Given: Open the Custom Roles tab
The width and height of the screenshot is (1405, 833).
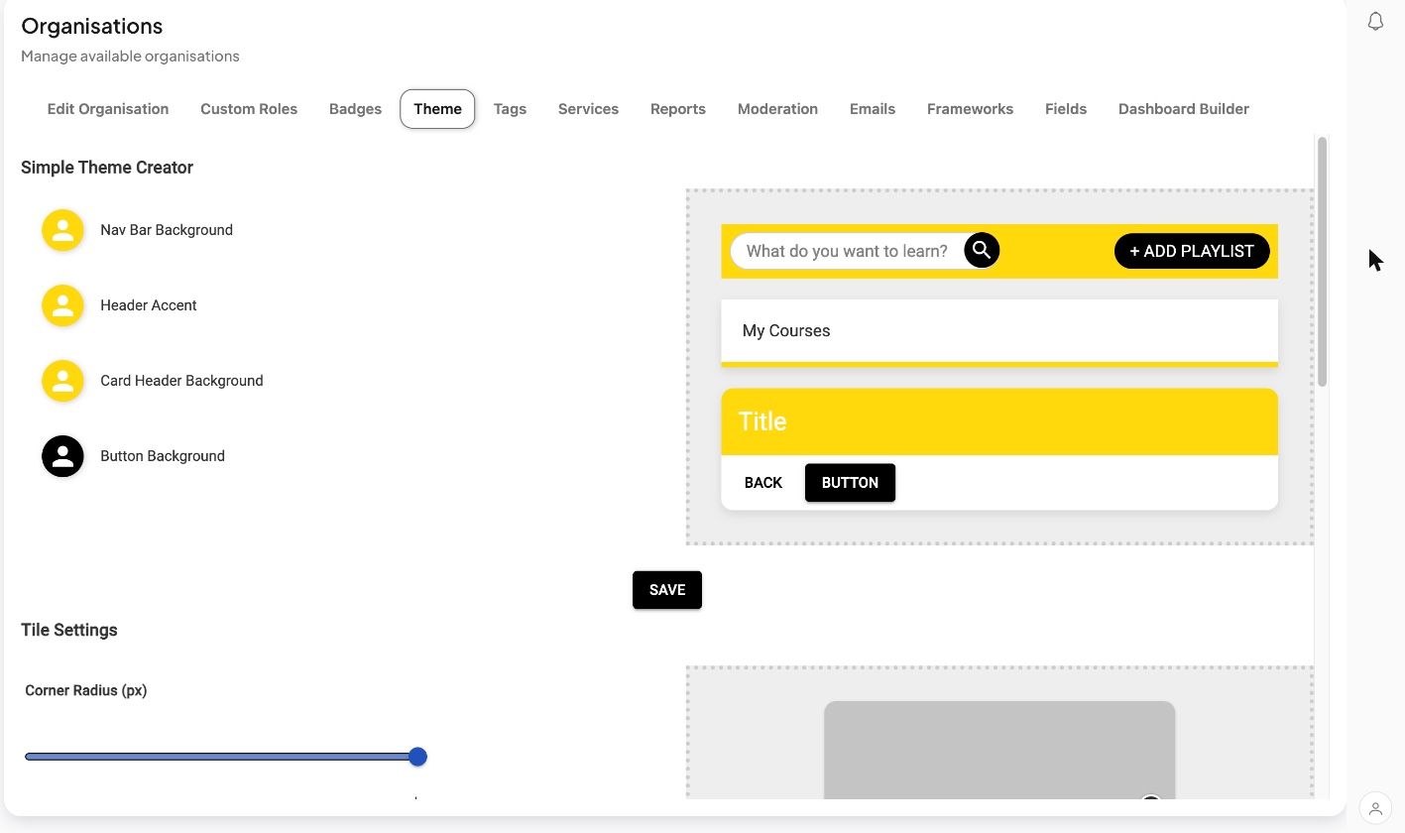Looking at the screenshot, I should (x=249, y=109).
